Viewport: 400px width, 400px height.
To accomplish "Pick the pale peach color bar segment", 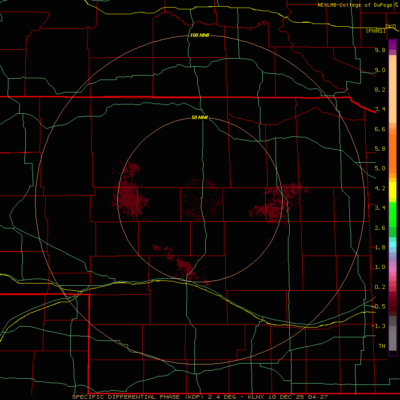I will click(392, 91).
